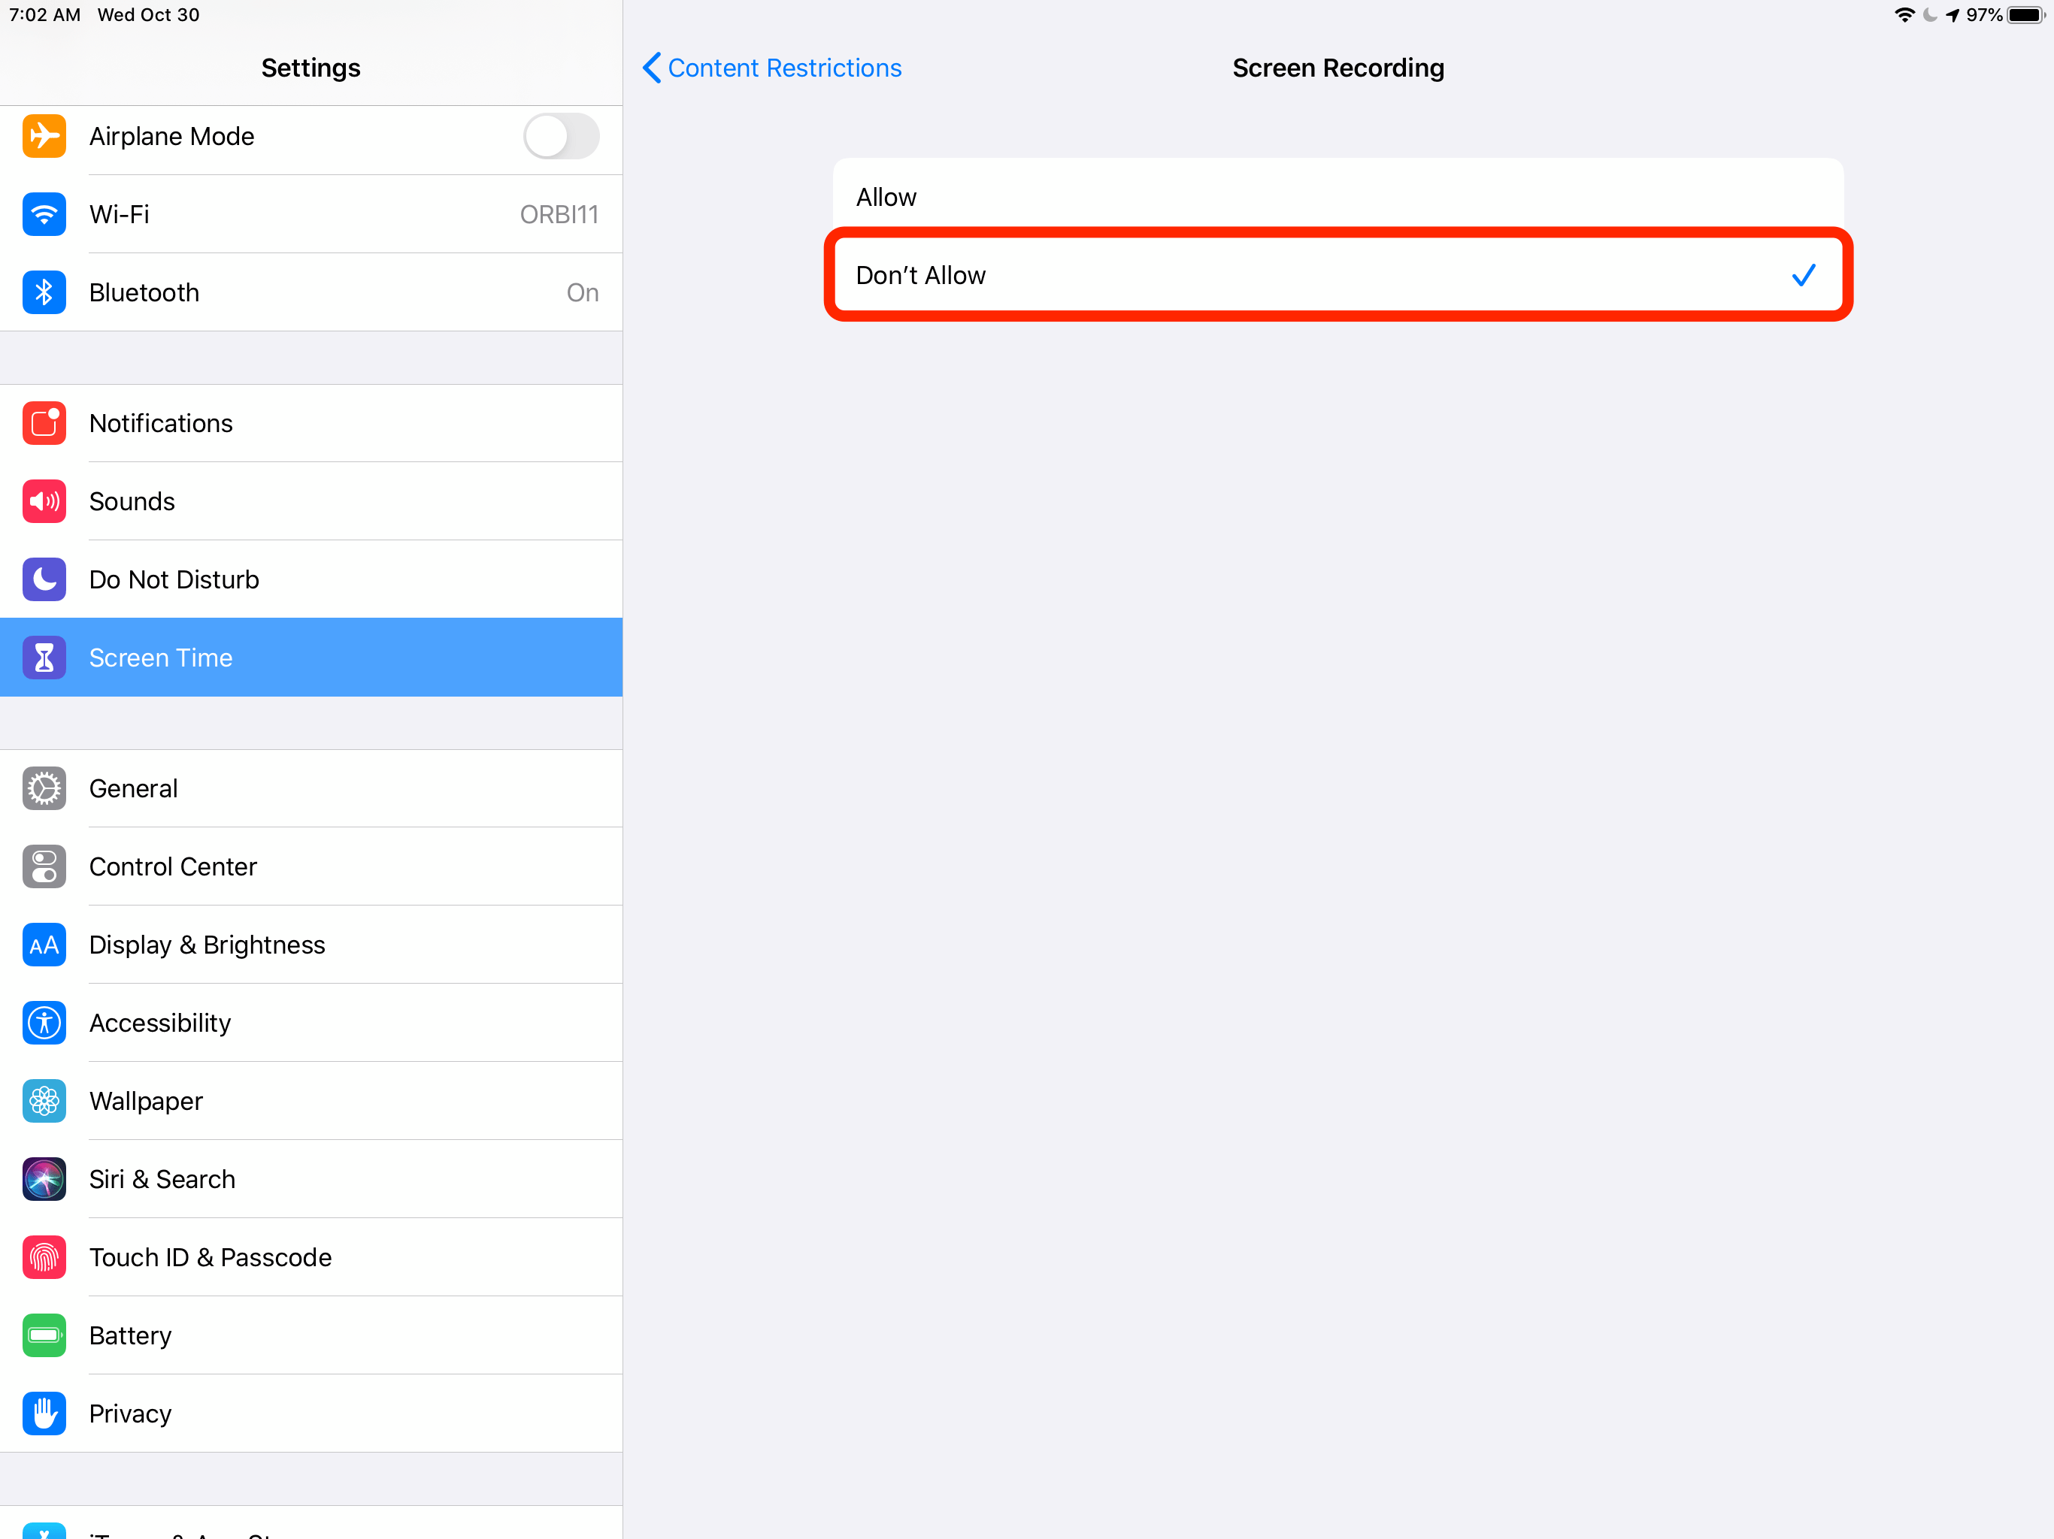Screen dimensions: 2054x1539
Task: Tap the General gear icon
Action: [44, 788]
